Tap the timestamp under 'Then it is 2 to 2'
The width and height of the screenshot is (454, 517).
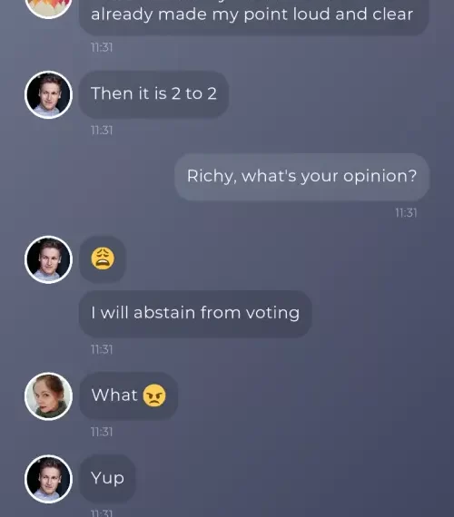[x=102, y=131]
